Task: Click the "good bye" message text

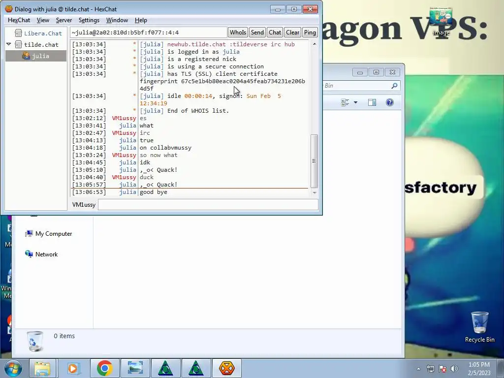Action: click(154, 192)
